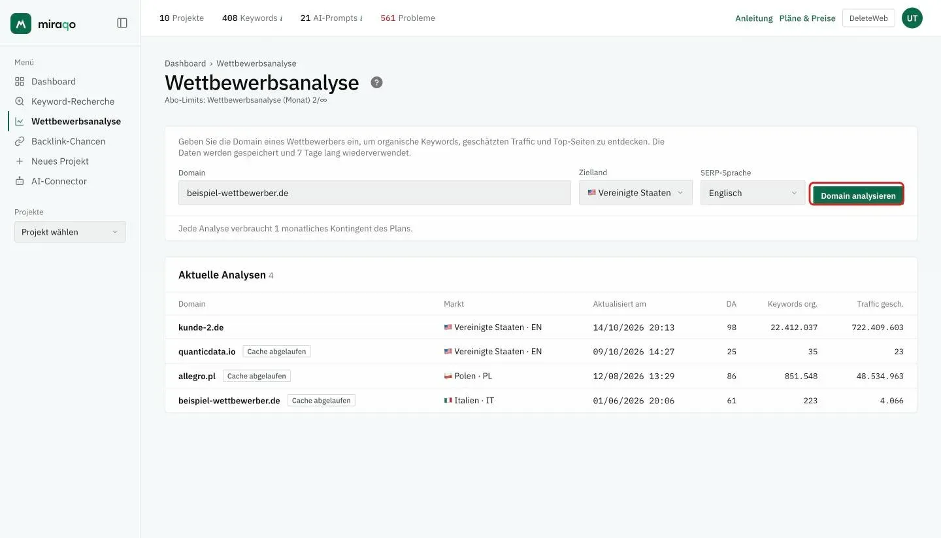Open Keyword-Recherche from the sidebar

coord(73,101)
